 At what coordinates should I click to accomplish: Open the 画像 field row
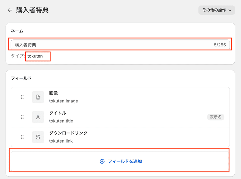coord(120,97)
